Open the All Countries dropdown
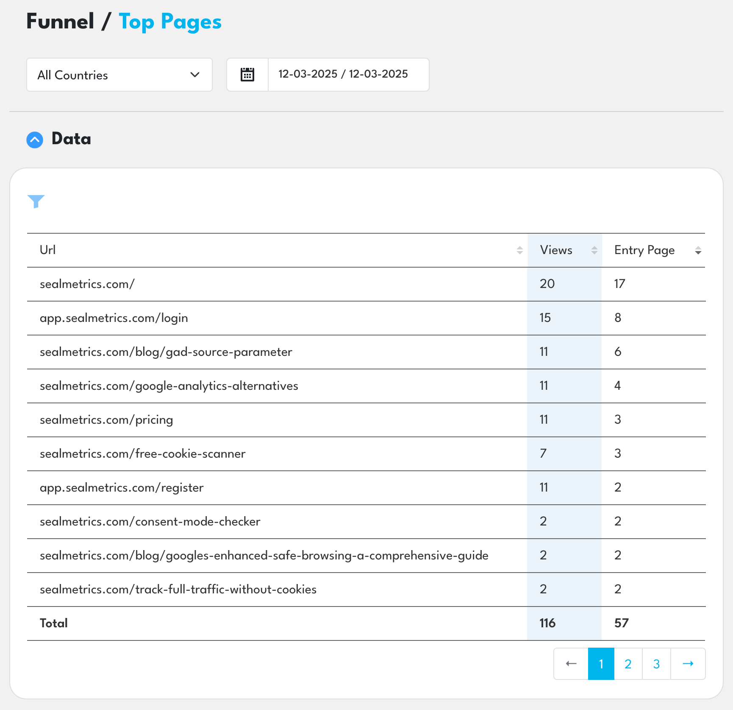Viewport: 733px width, 710px height. click(119, 75)
